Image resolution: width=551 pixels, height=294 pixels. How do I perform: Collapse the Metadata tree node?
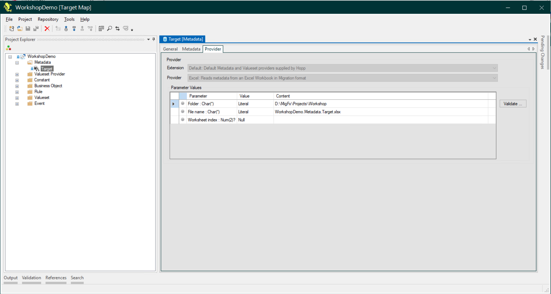click(x=17, y=63)
